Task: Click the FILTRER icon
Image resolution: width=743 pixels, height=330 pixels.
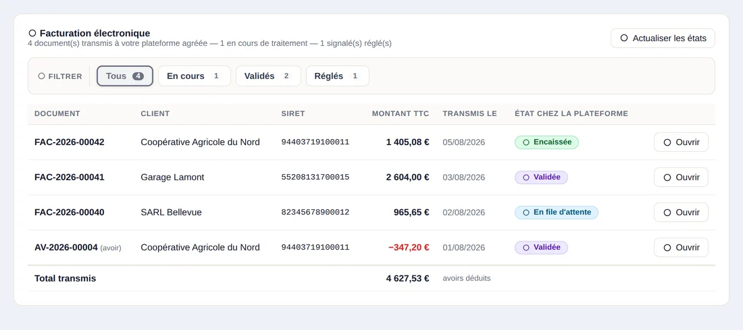Action: tap(42, 76)
